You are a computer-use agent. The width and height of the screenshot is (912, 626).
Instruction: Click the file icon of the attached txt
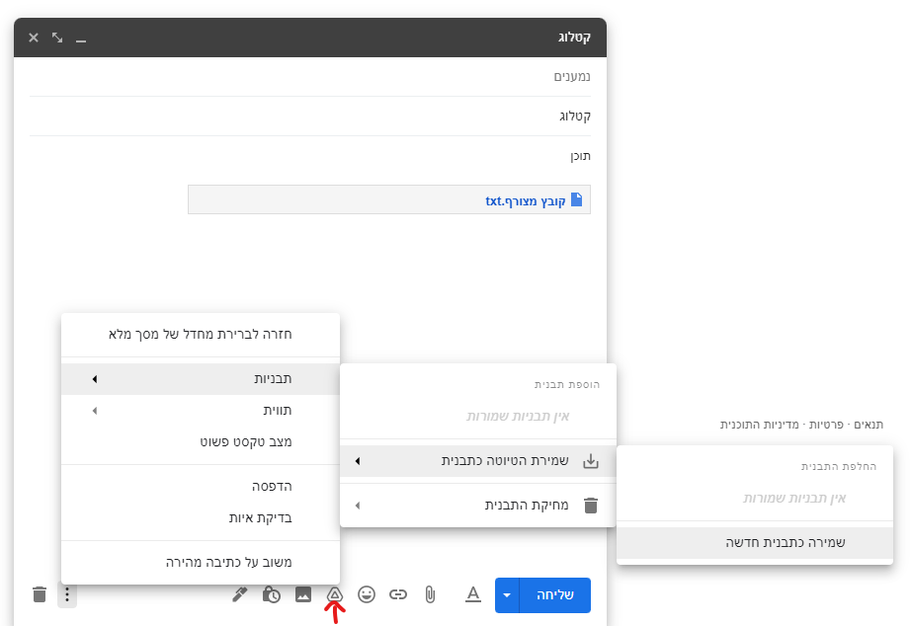tap(576, 200)
